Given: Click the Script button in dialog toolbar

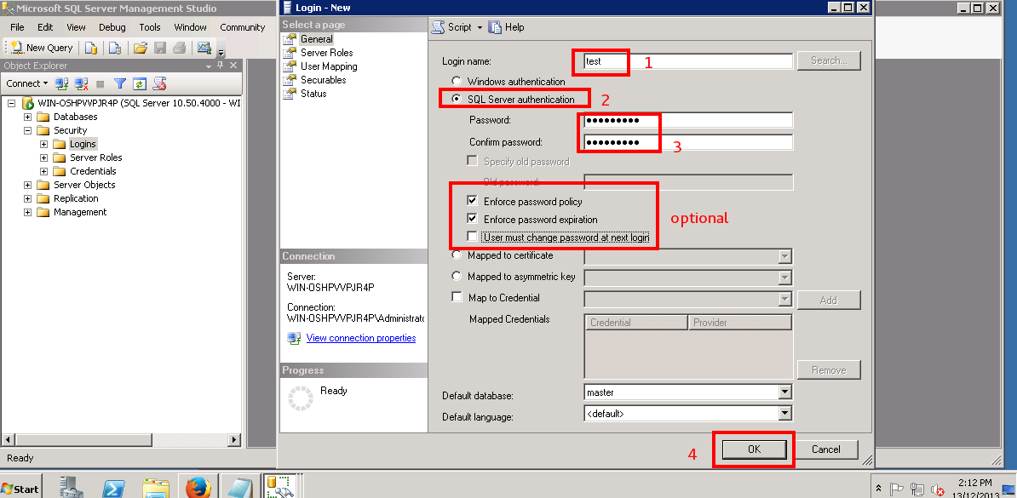Looking at the screenshot, I should point(452,27).
